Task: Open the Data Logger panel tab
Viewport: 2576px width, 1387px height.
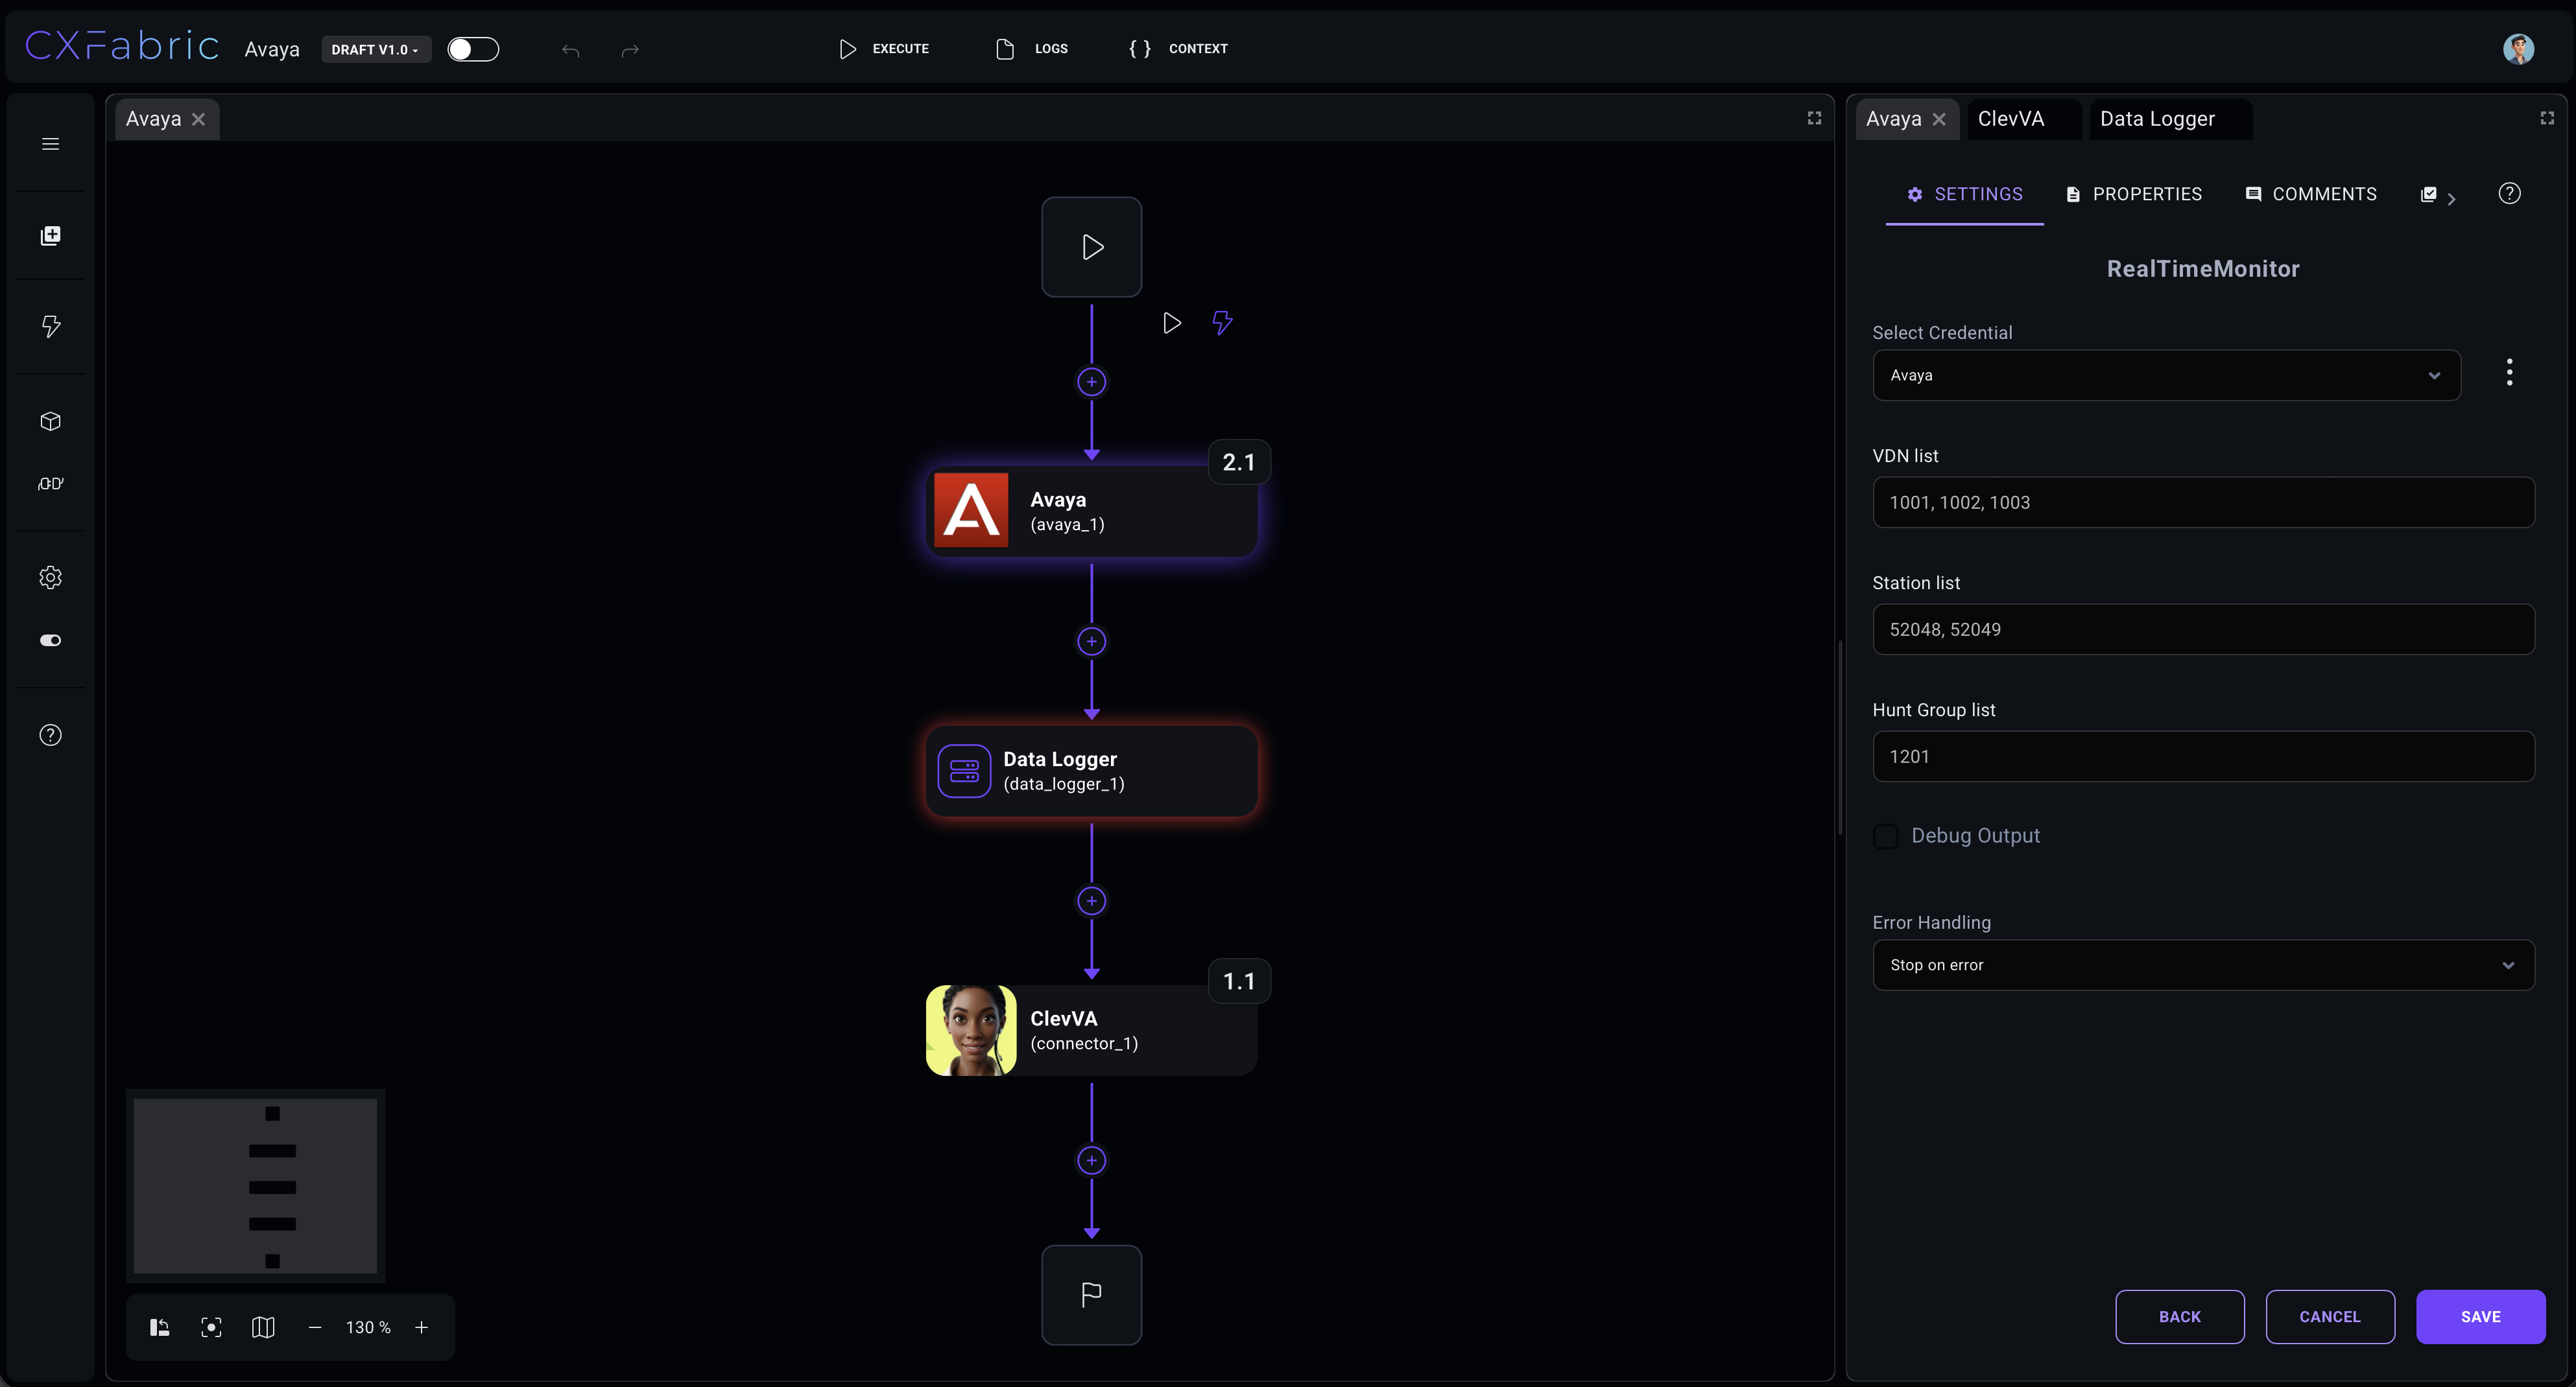Action: pyautogui.click(x=2156, y=119)
